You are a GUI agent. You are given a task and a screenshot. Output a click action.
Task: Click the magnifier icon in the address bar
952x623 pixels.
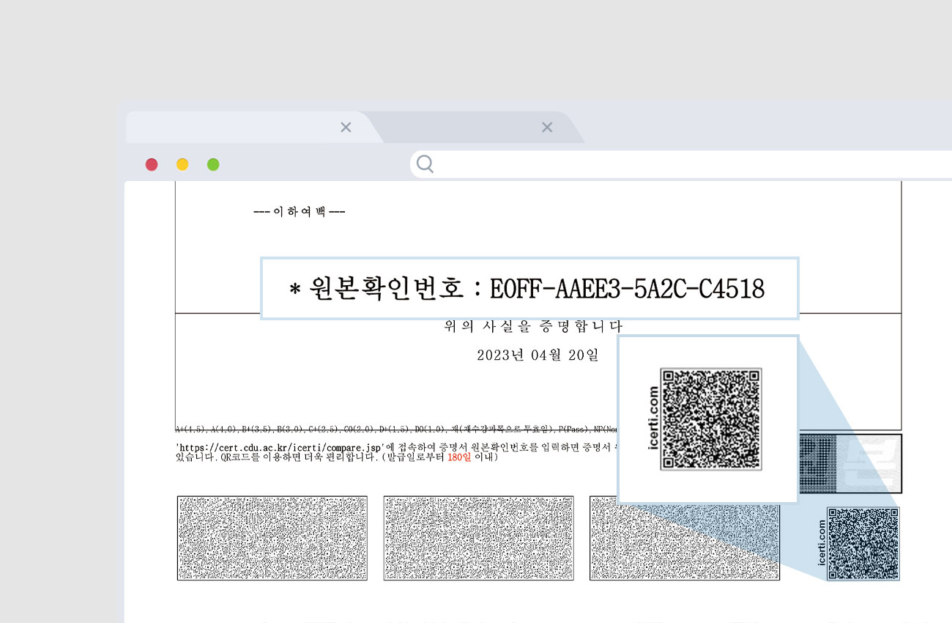[x=425, y=164]
